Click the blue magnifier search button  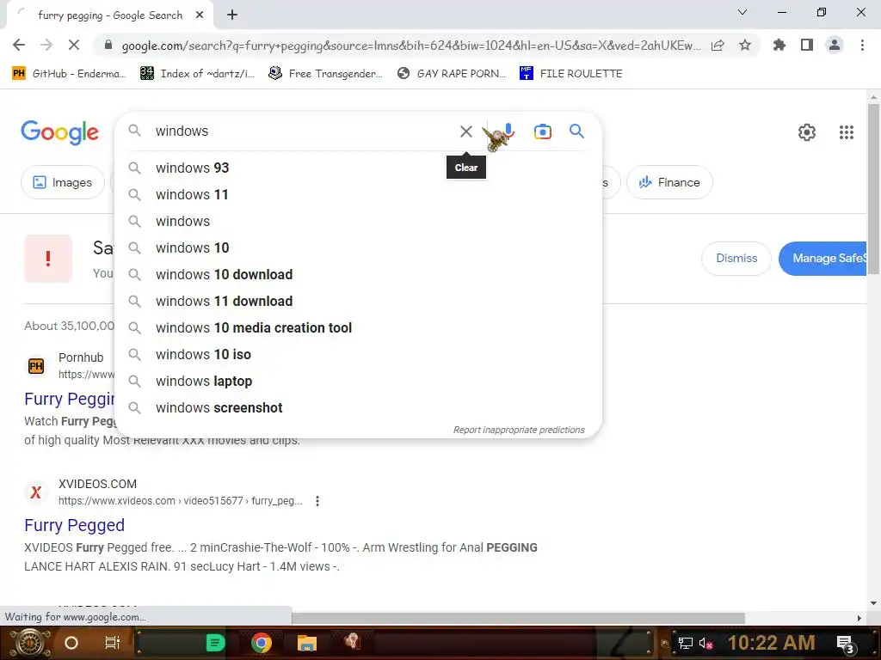click(x=576, y=131)
